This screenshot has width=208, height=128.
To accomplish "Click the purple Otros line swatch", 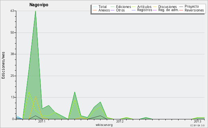I will tap(112, 10).
